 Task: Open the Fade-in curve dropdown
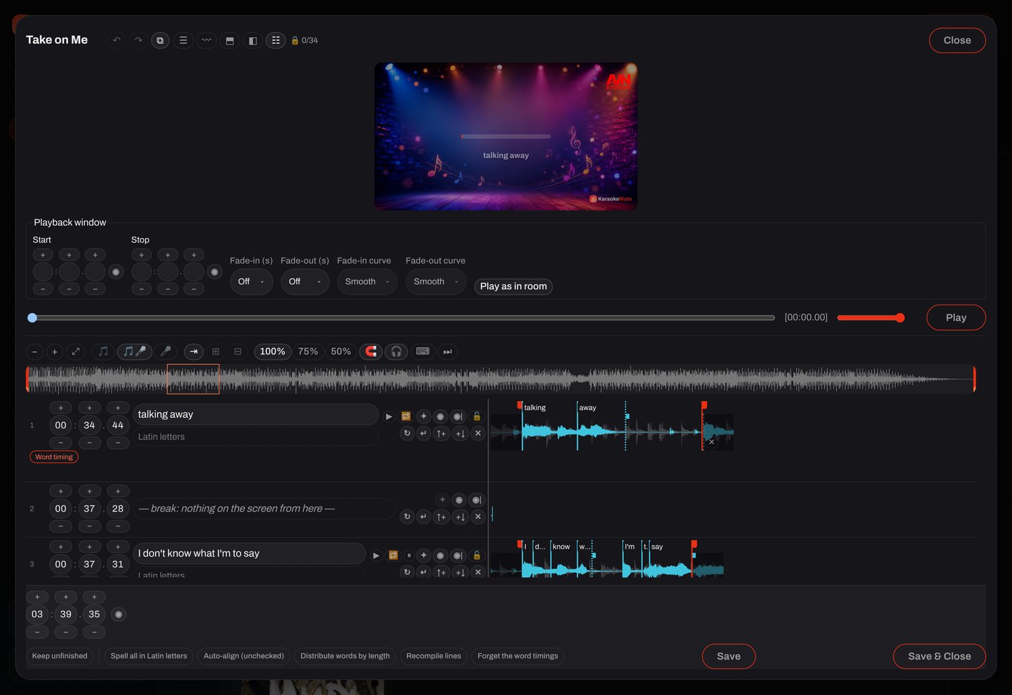point(367,282)
